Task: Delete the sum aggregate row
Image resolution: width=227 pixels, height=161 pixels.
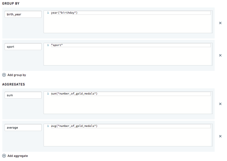Action: (x=220, y=104)
